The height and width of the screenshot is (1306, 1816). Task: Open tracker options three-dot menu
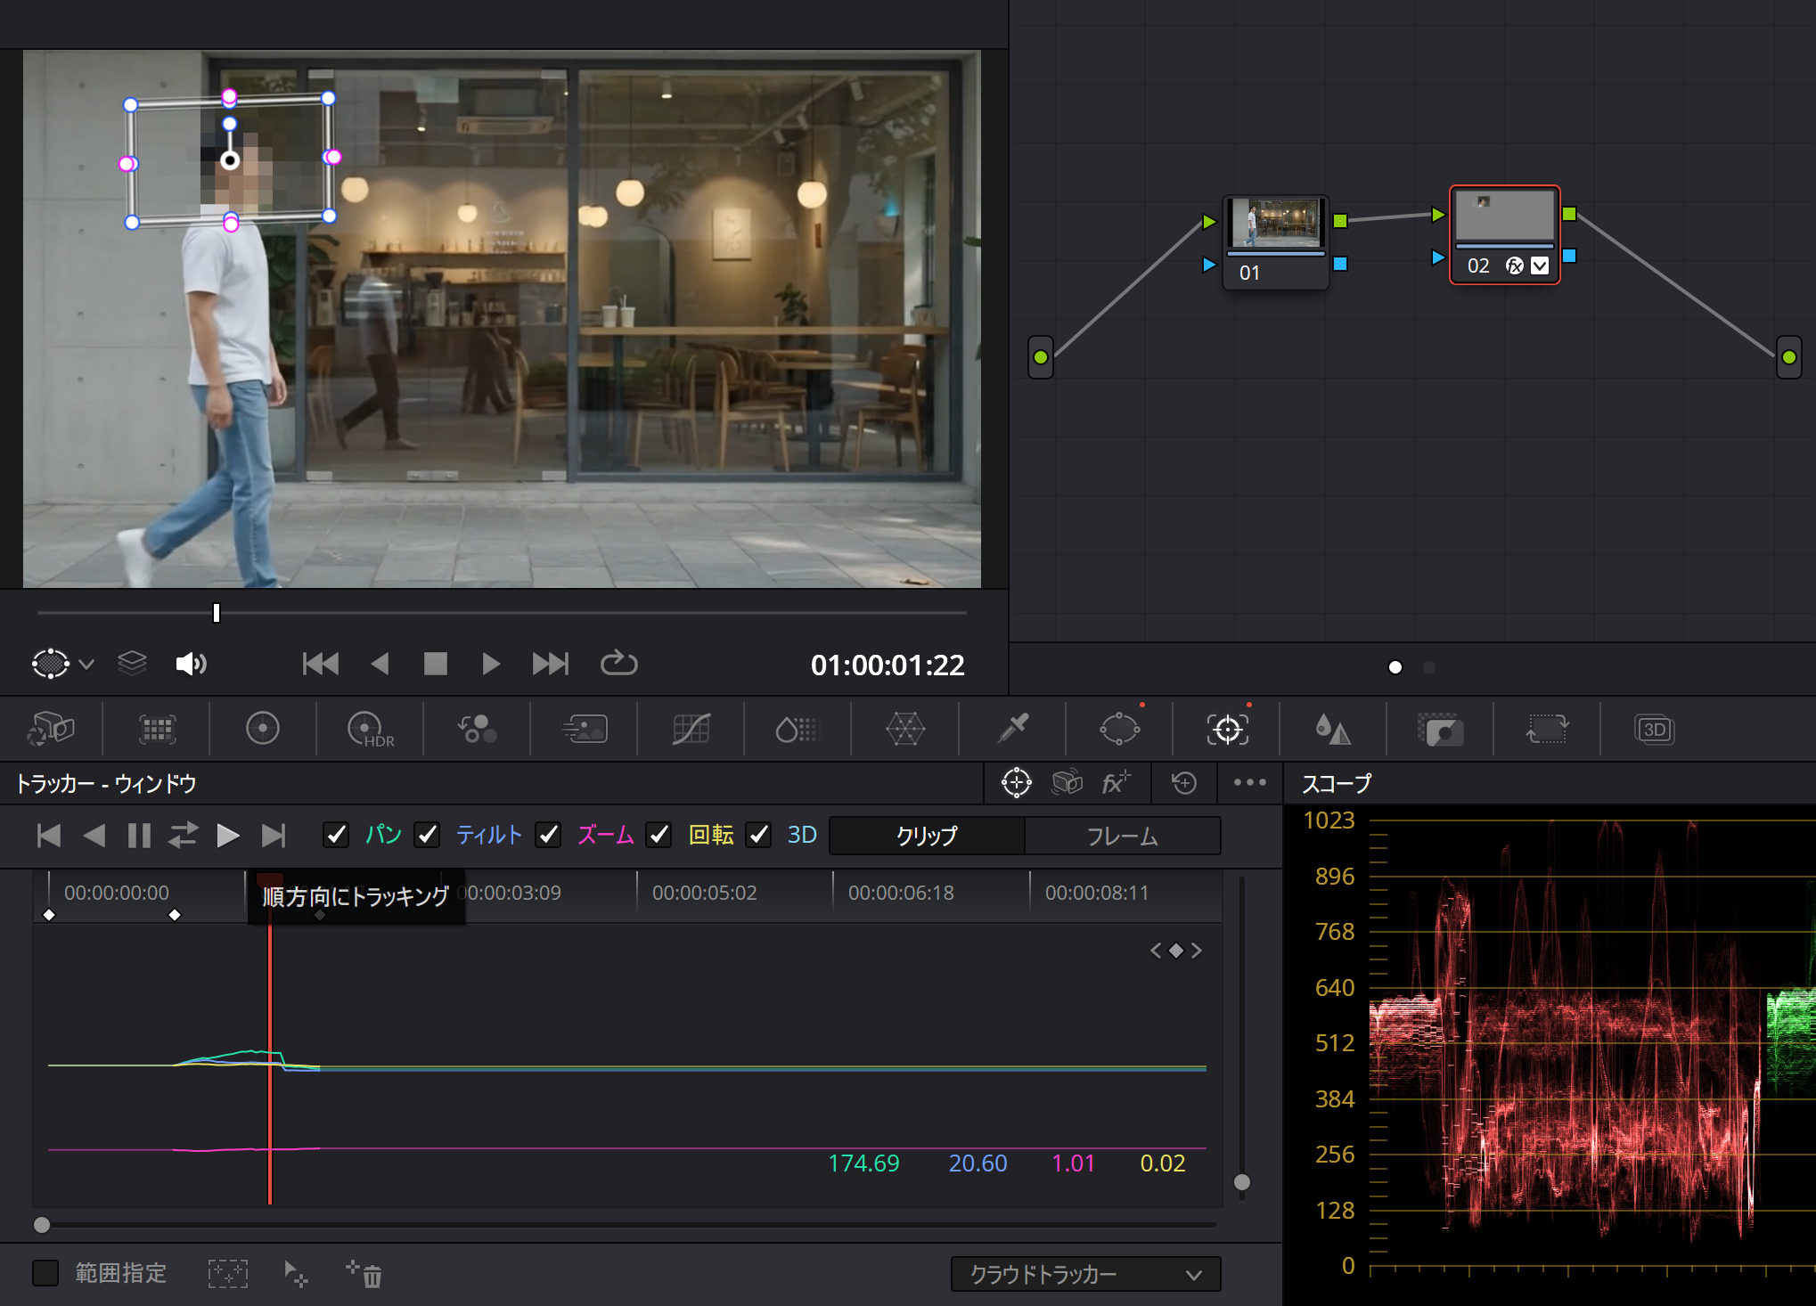click(x=1250, y=783)
